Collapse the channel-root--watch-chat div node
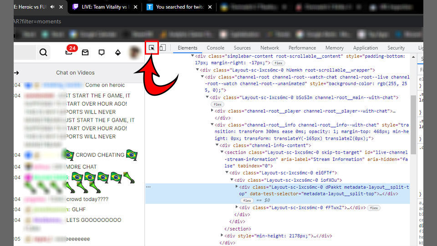Viewport: 437px width, 246px height. click(x=202, y=77)
